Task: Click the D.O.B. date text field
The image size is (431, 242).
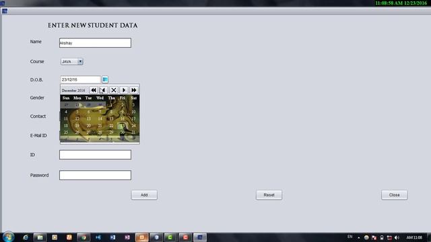Action: tap(81, 79)
